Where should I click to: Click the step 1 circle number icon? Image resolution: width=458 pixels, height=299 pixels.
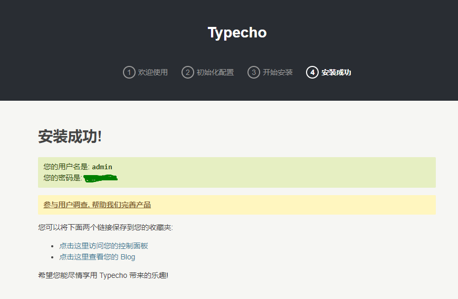[129, 72]
